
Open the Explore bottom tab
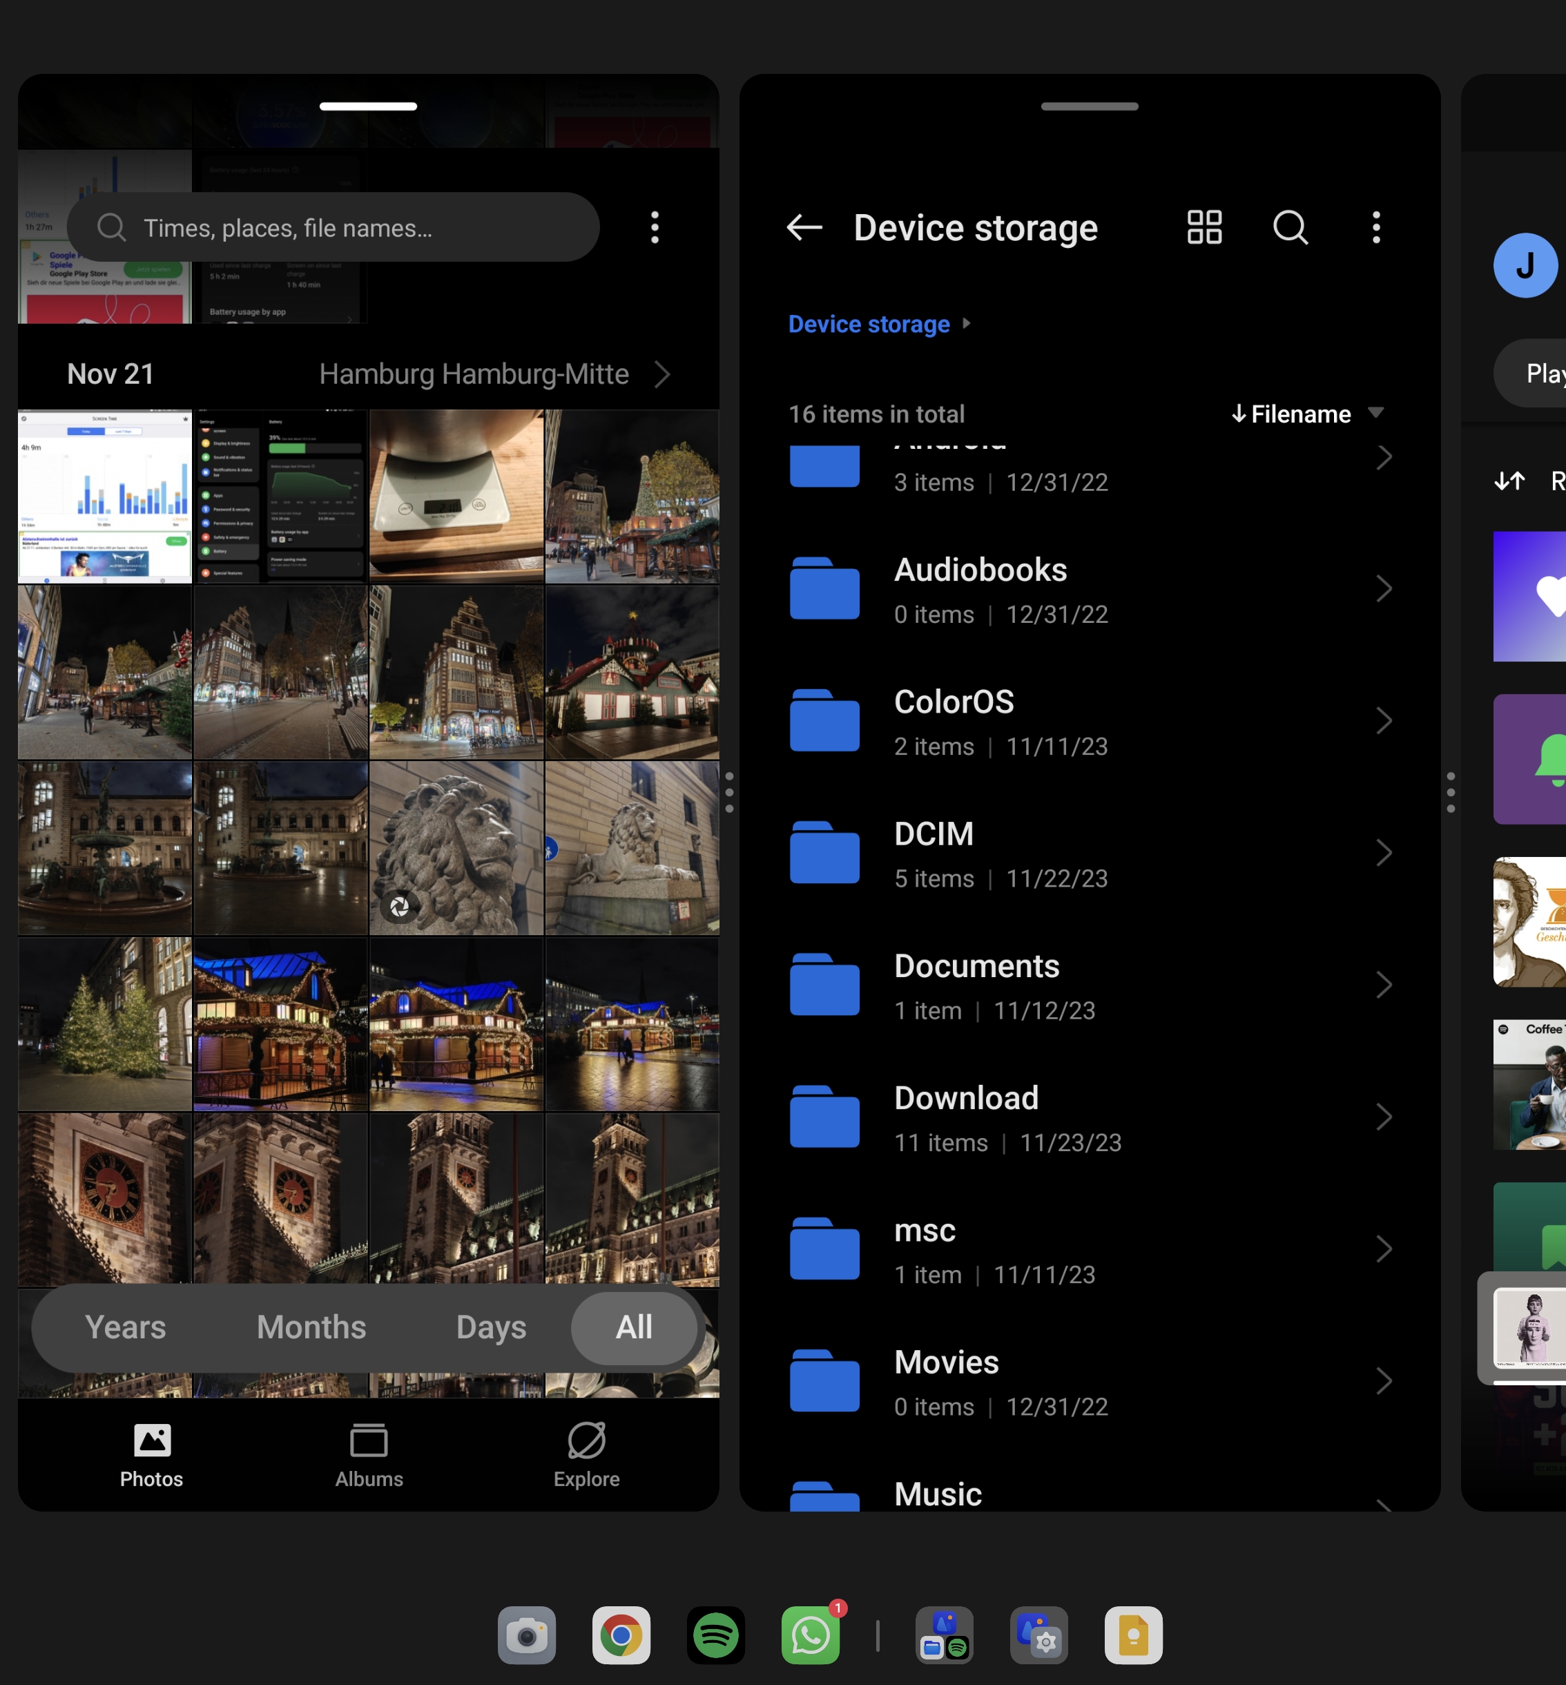click(586, 1455)
